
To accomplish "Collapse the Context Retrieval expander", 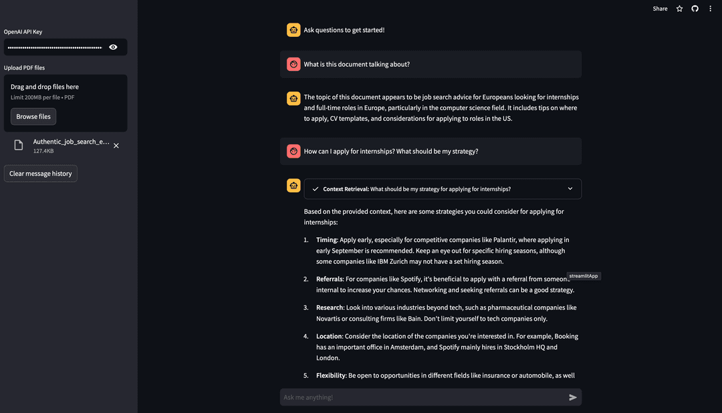I will [x=570, y=188].
